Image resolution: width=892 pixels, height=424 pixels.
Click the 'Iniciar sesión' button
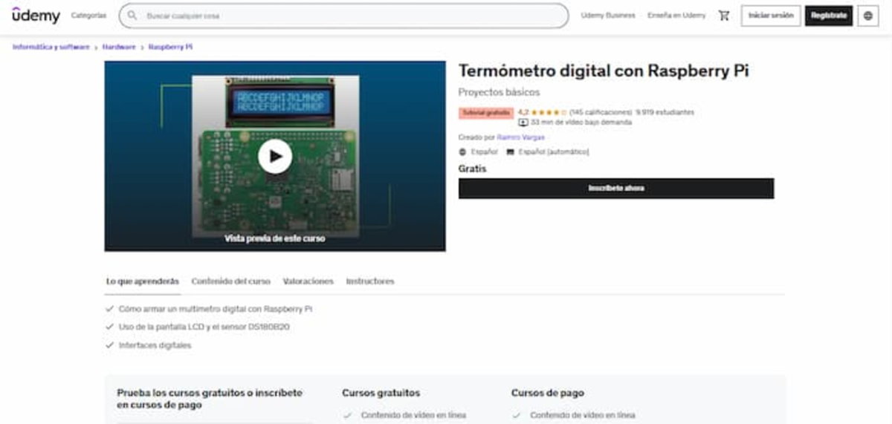tap(771, 16)
